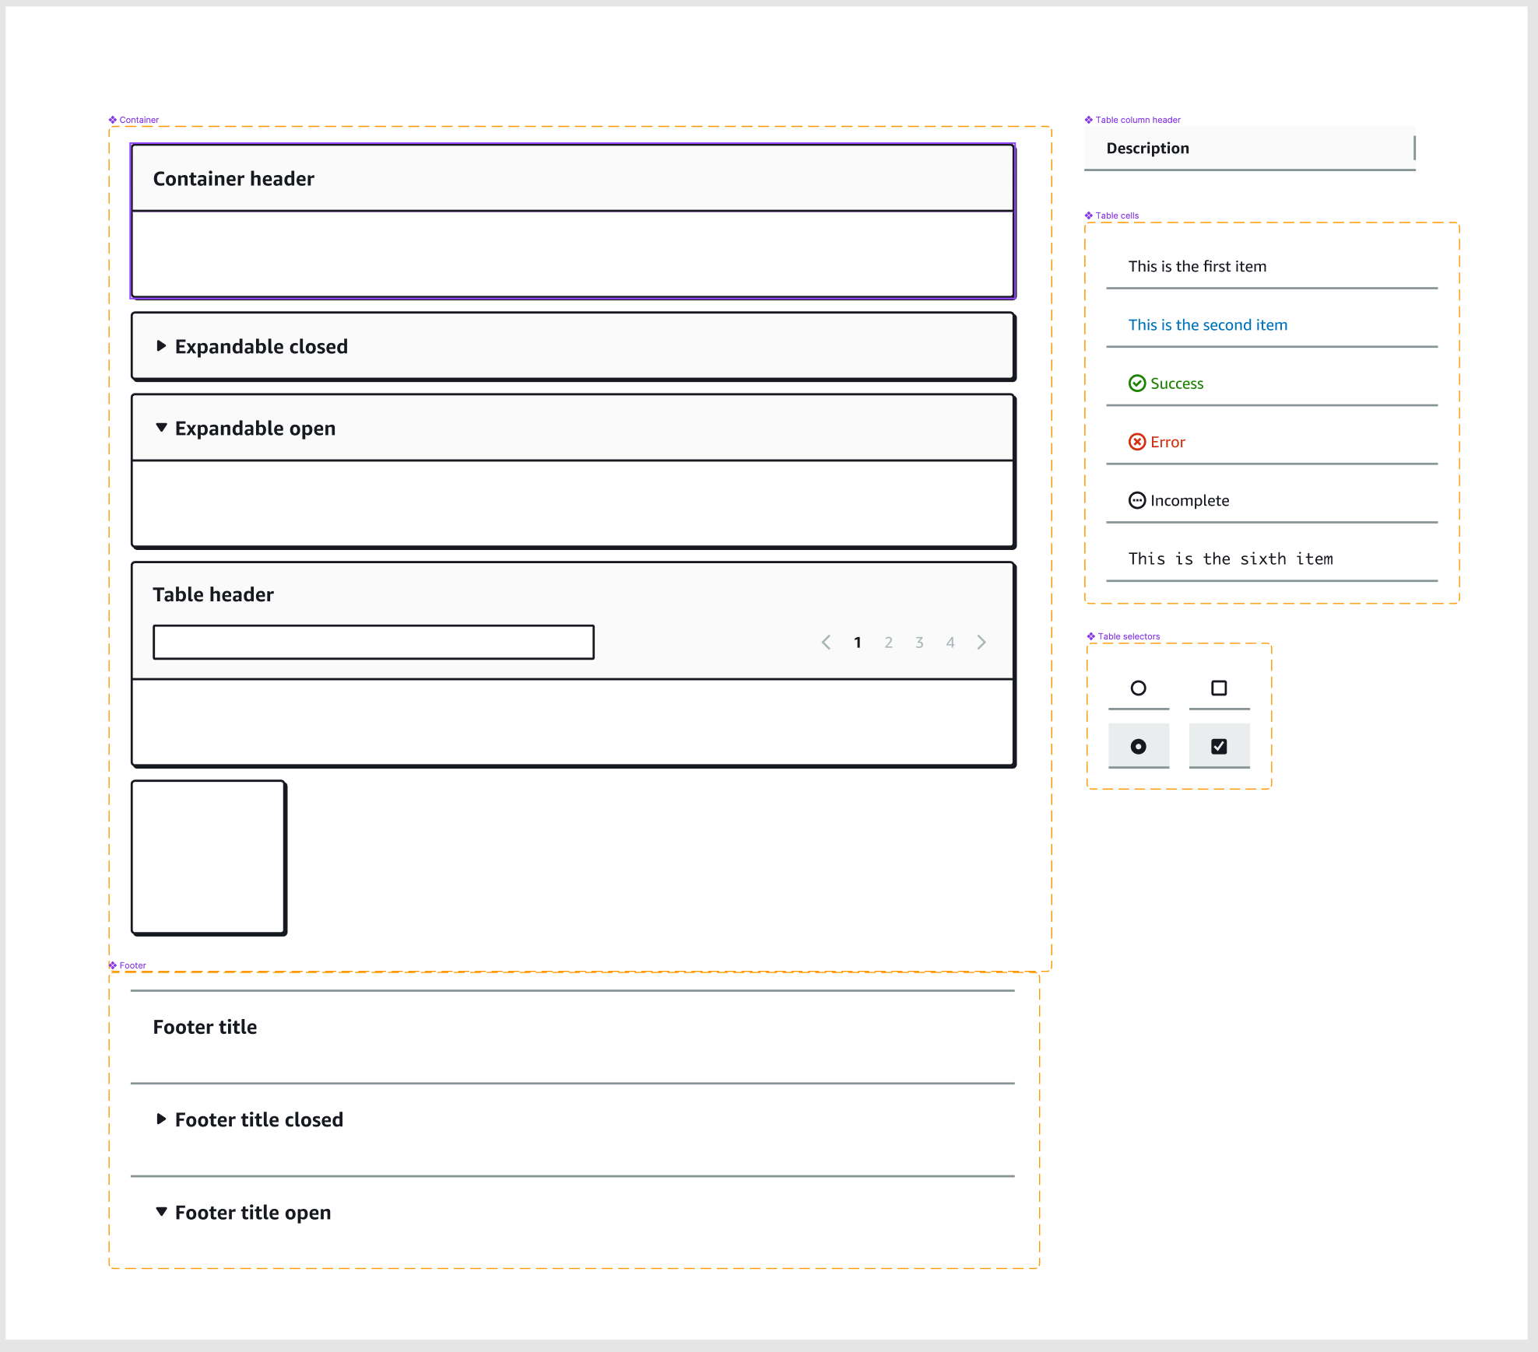
Task: Collapse the Expandable open section
Action: coord(161,428)
